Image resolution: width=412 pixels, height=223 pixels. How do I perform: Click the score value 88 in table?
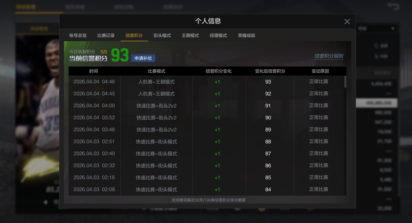(268, 142)
